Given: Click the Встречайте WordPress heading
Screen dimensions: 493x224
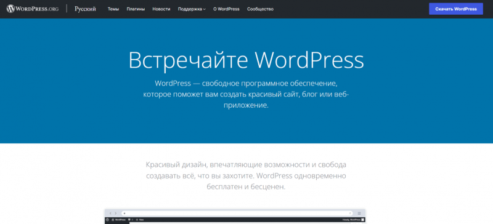Looking at the screenshot, I should [246, 60].
